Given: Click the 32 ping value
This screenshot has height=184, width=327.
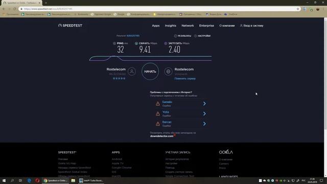Looking at the screenshot, I should (121, 50).
